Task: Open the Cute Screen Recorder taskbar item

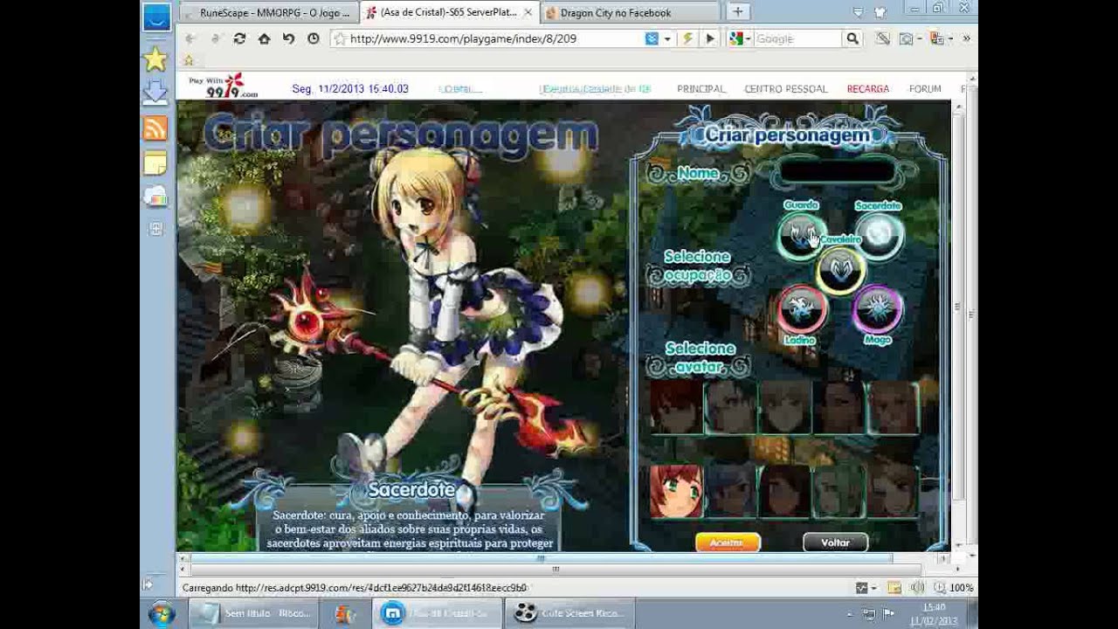Action: [569, 613]
